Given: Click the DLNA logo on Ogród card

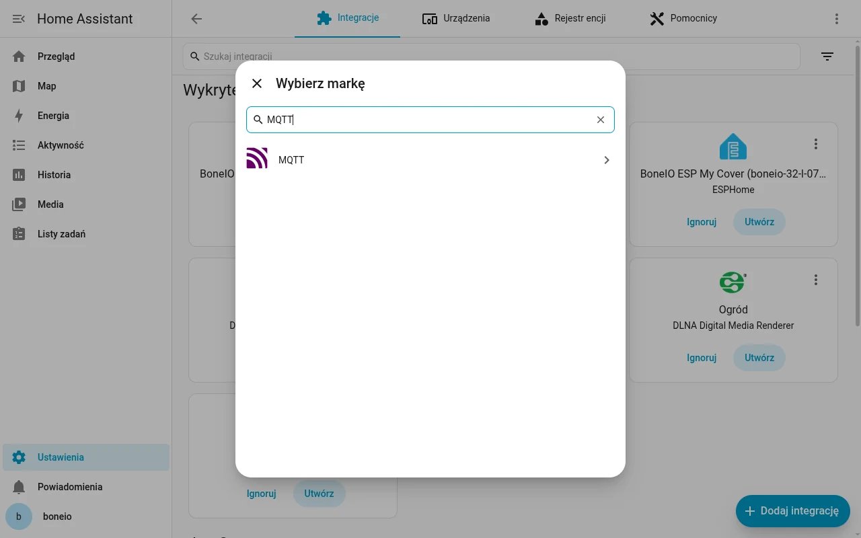Looking at the screenshot, I should [733, 282].
